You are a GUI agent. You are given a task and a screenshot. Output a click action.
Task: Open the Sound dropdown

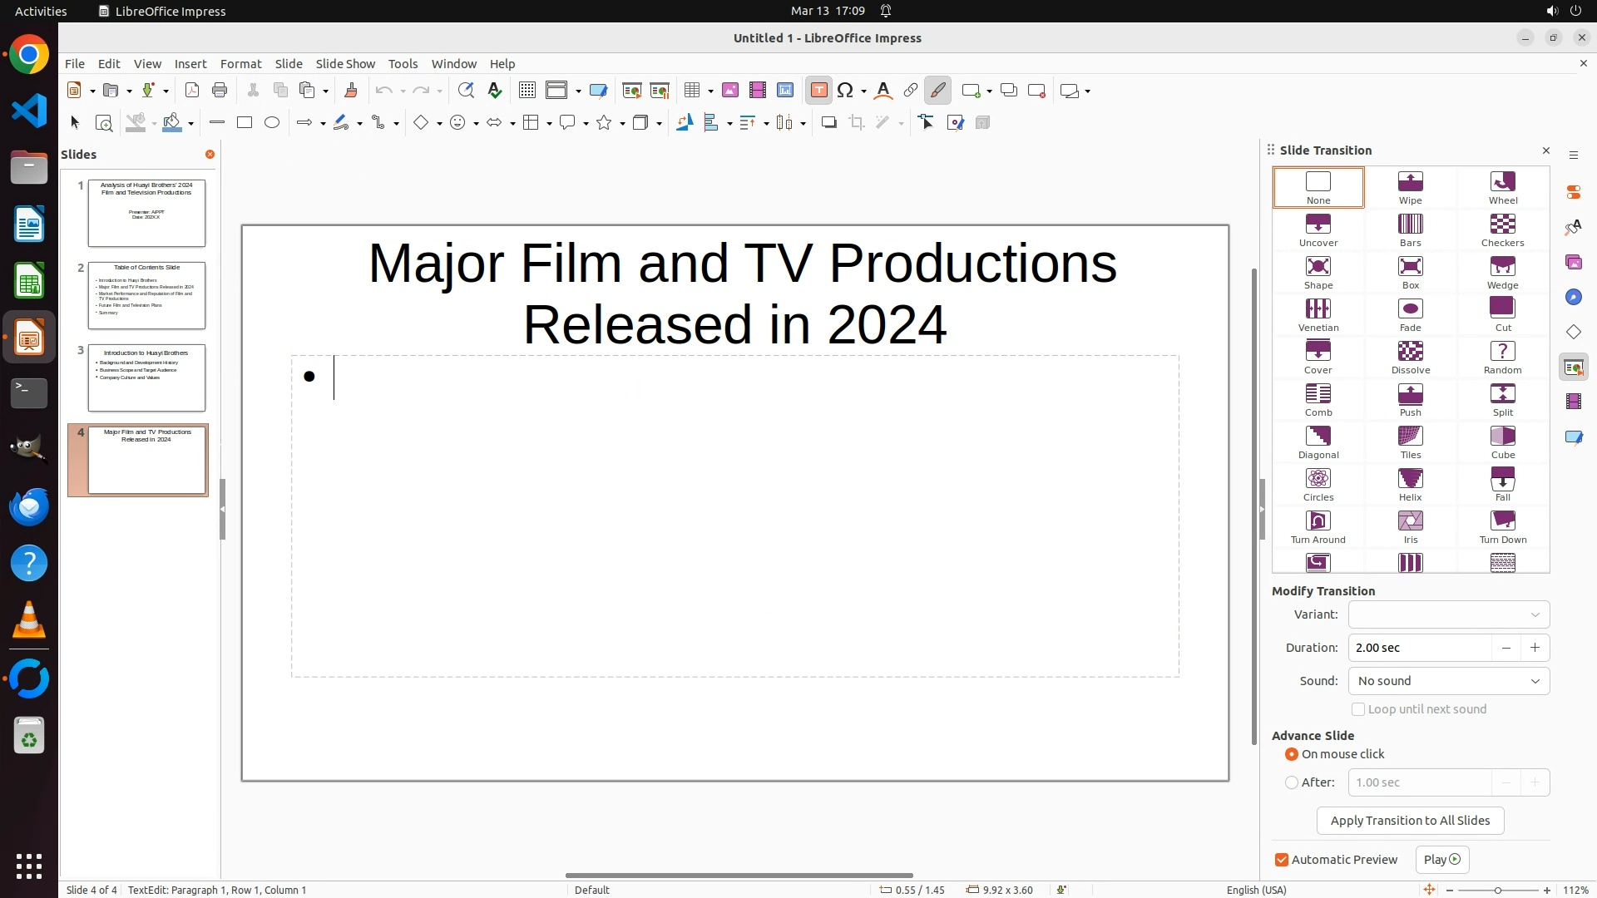1448,681
